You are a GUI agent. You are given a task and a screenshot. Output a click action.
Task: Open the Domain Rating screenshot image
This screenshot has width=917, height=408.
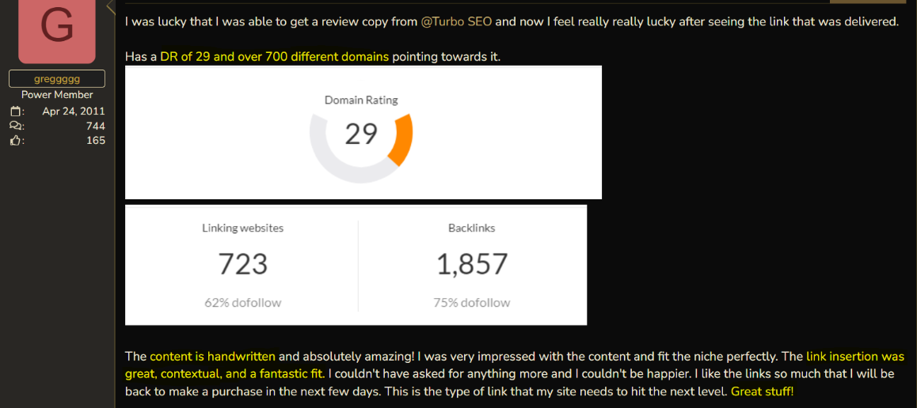point(363,133)
